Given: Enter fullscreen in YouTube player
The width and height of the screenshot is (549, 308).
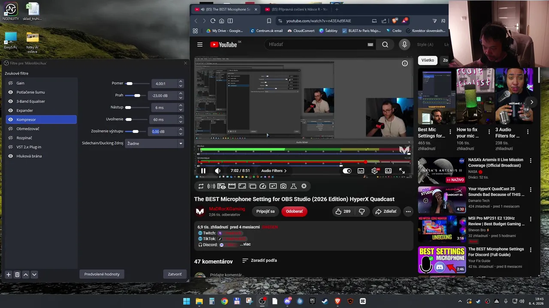Looking at the screenshot, I should click(402, 171).
